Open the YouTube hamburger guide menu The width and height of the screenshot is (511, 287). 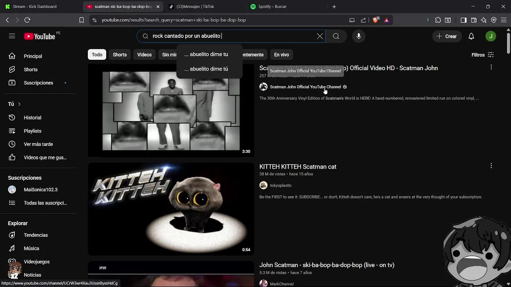click(12, 36)
